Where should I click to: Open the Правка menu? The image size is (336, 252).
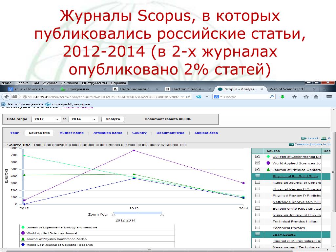[22, 83]
